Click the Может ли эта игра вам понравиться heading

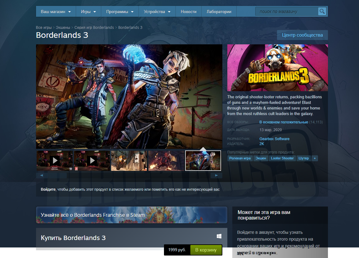[264, 215]
